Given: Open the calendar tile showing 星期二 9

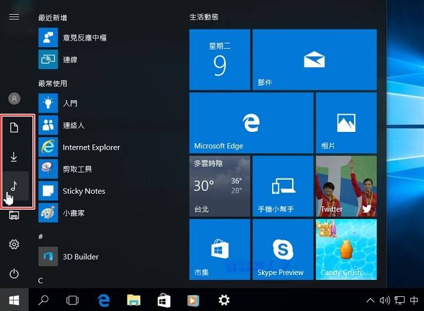Looking at the screenshot, I should click(220, 59).
